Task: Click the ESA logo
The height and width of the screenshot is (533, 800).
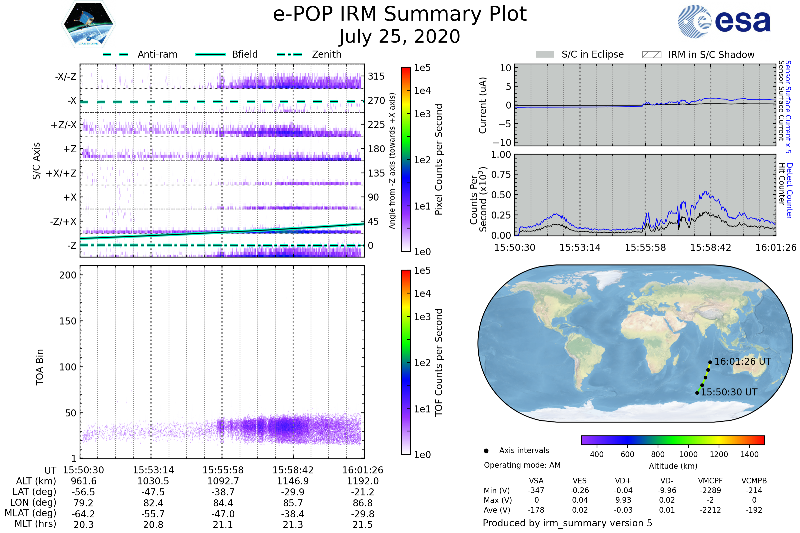Action: click(x=724, y=22)
